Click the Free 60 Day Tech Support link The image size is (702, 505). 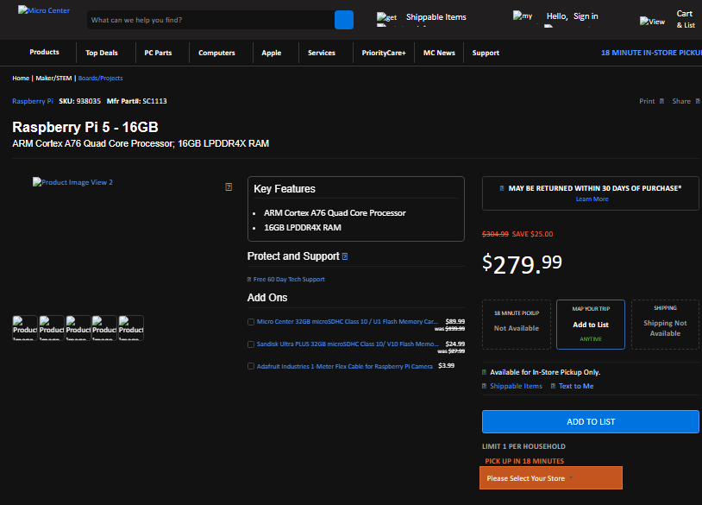pos(289,279)
